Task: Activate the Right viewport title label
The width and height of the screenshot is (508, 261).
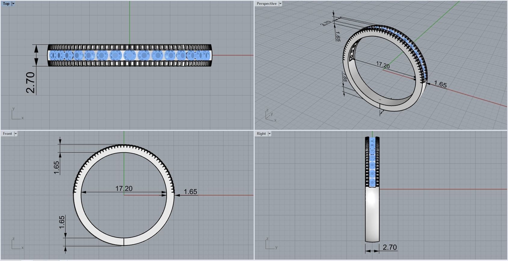Action: click(x=261, y=134)
